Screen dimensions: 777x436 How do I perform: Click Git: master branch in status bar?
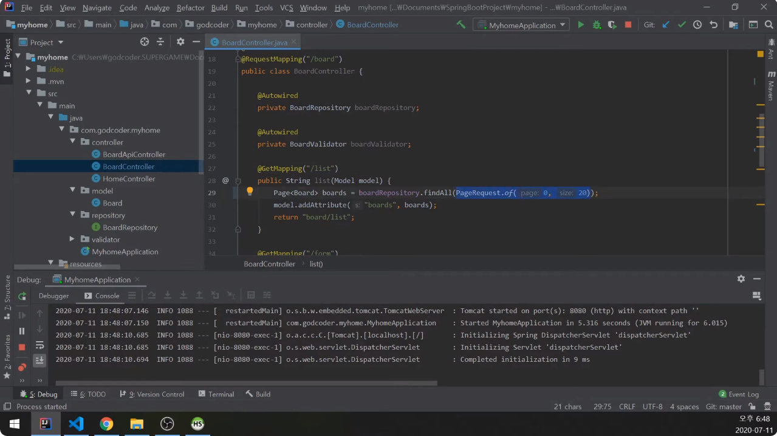click(x=724, y=407)
